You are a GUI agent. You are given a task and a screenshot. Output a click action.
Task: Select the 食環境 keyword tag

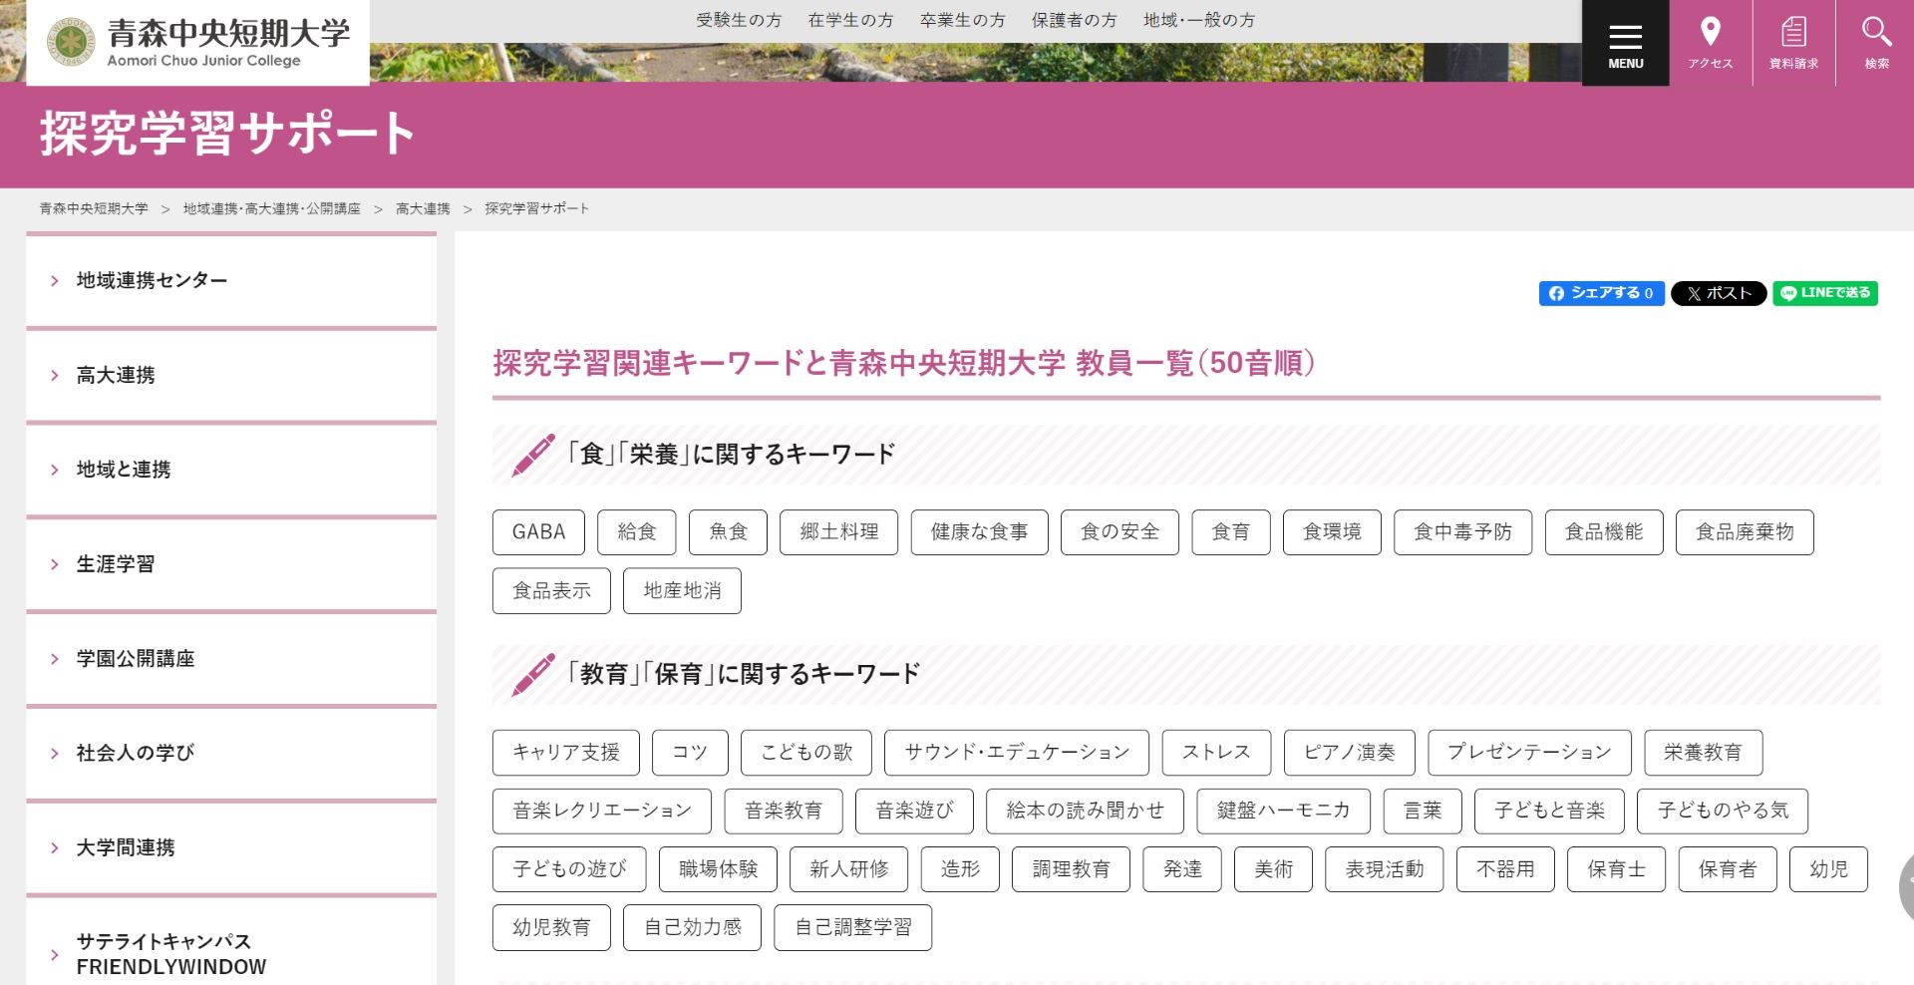pyautogui.click(x=1332, y=532)
